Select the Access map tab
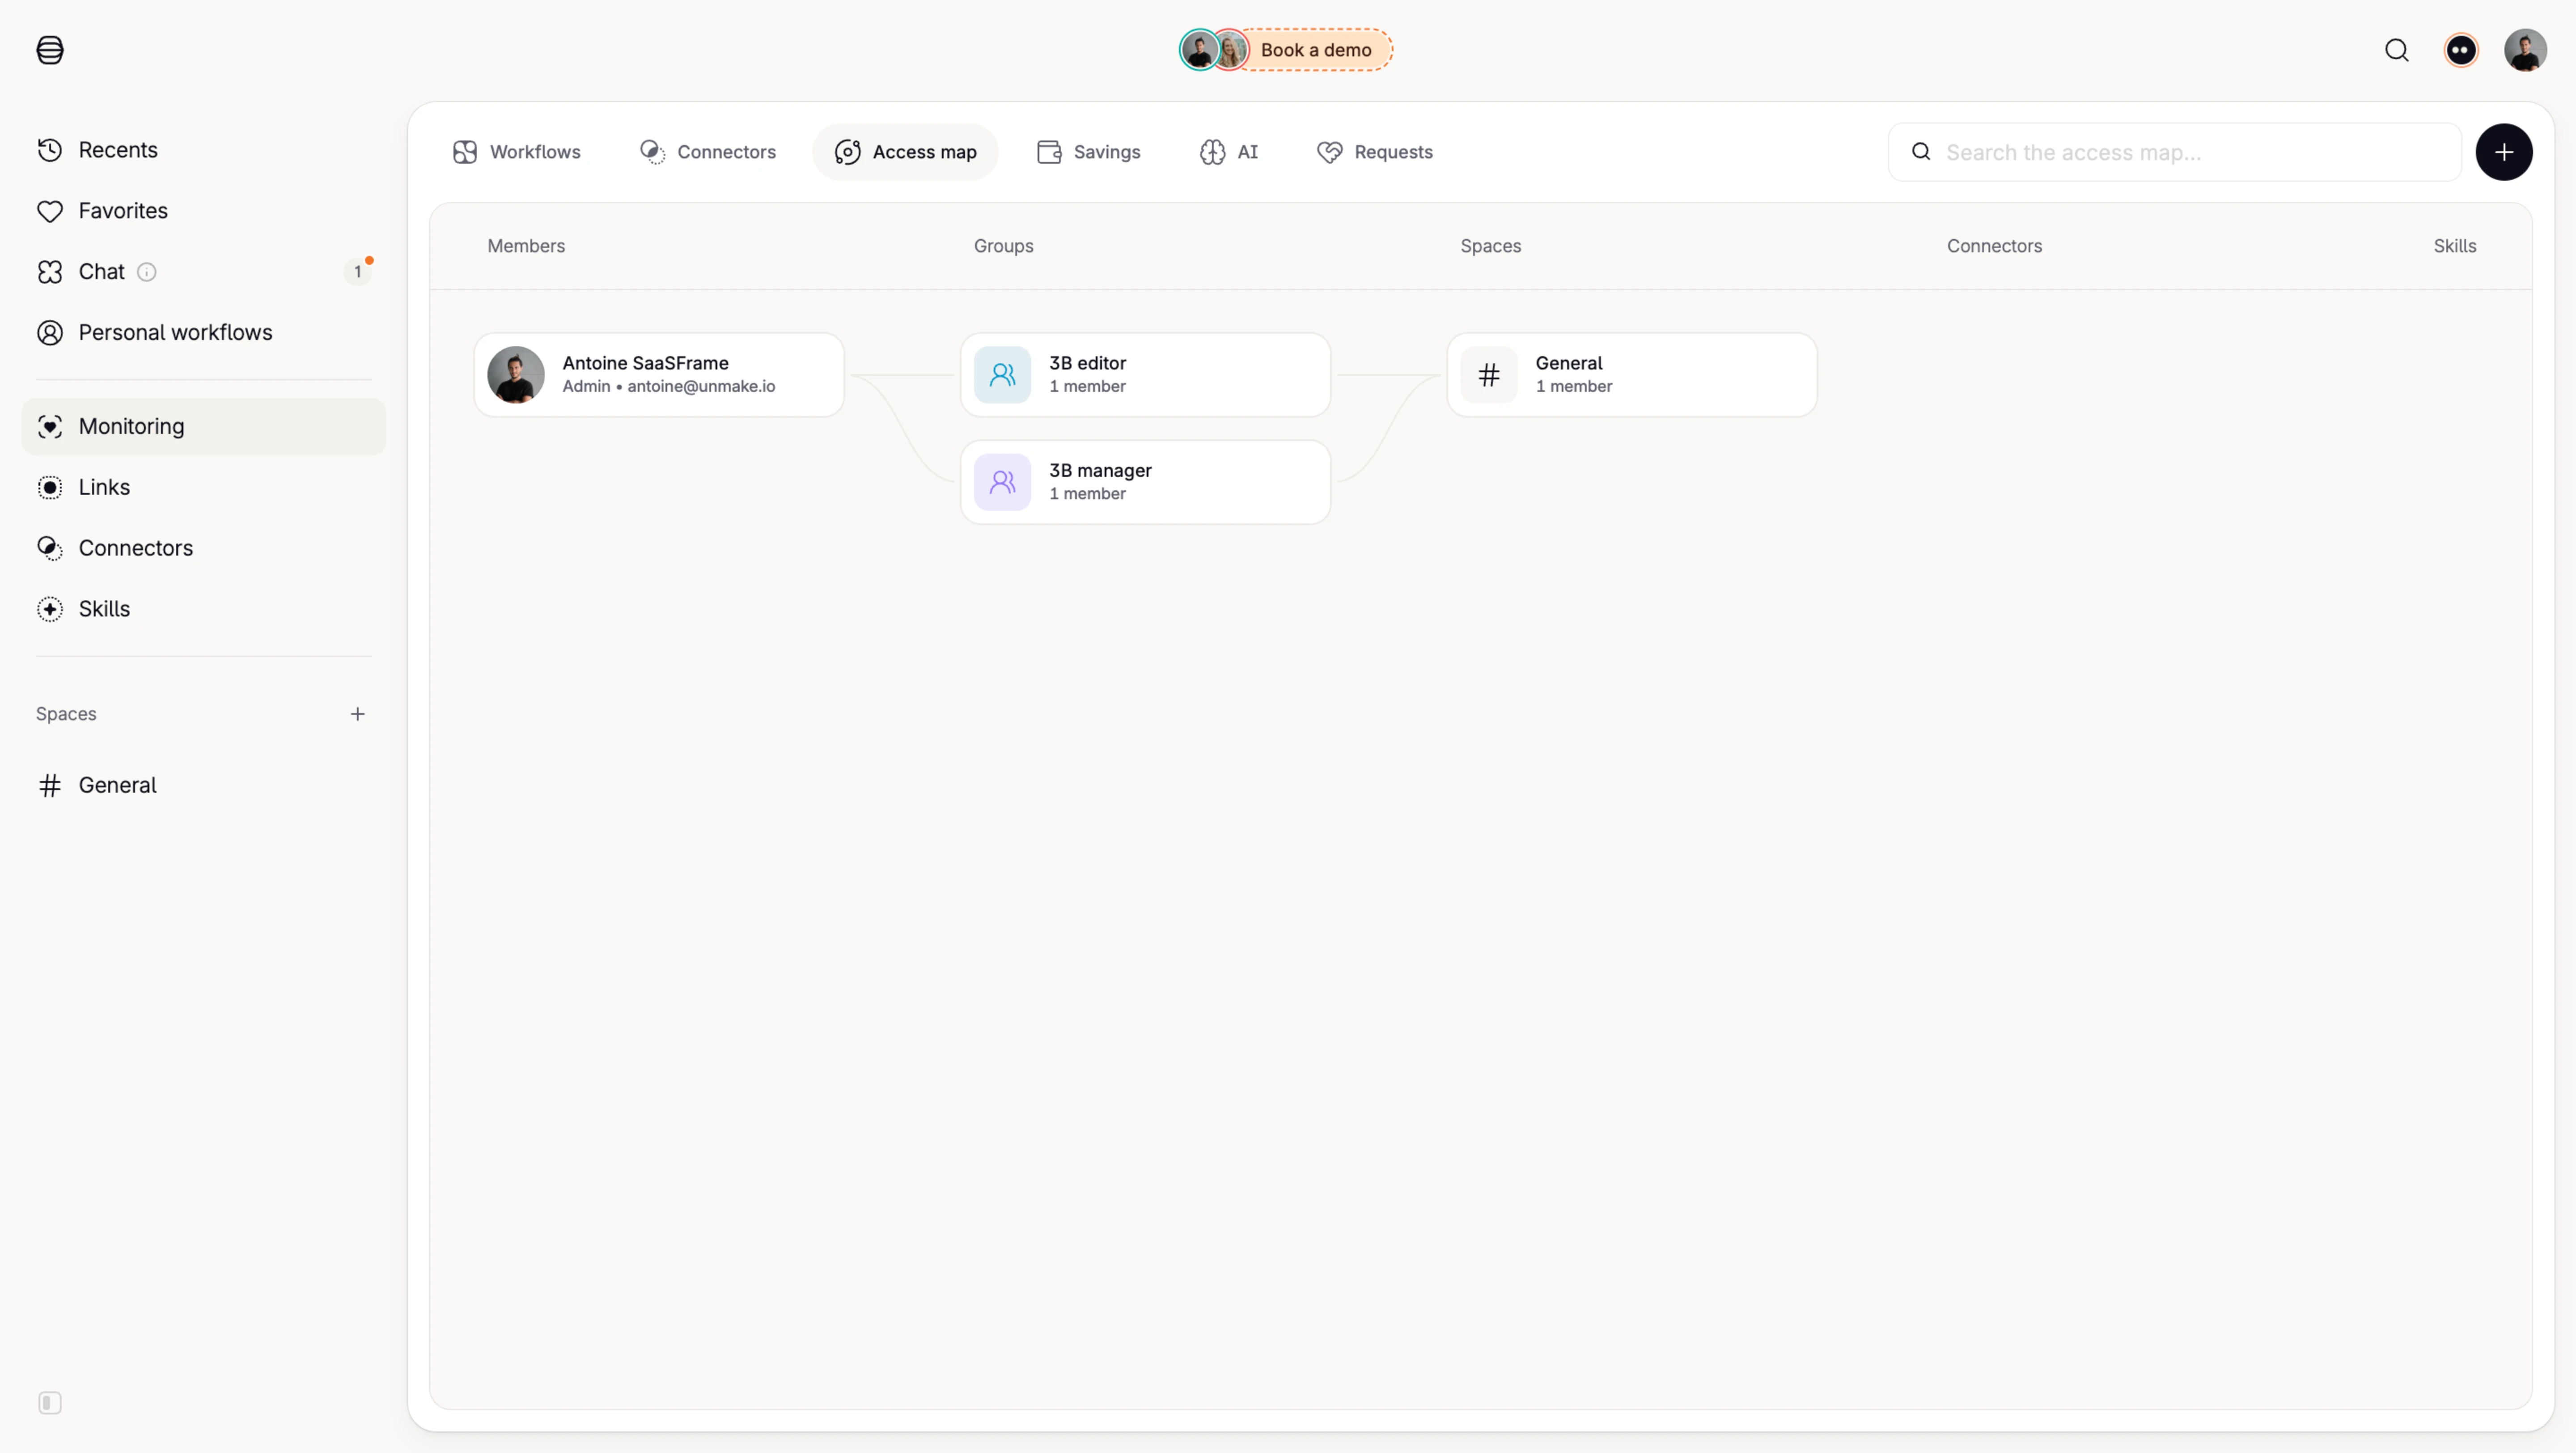Screen dimensions: 2576x1453 [x=905, y=152]
